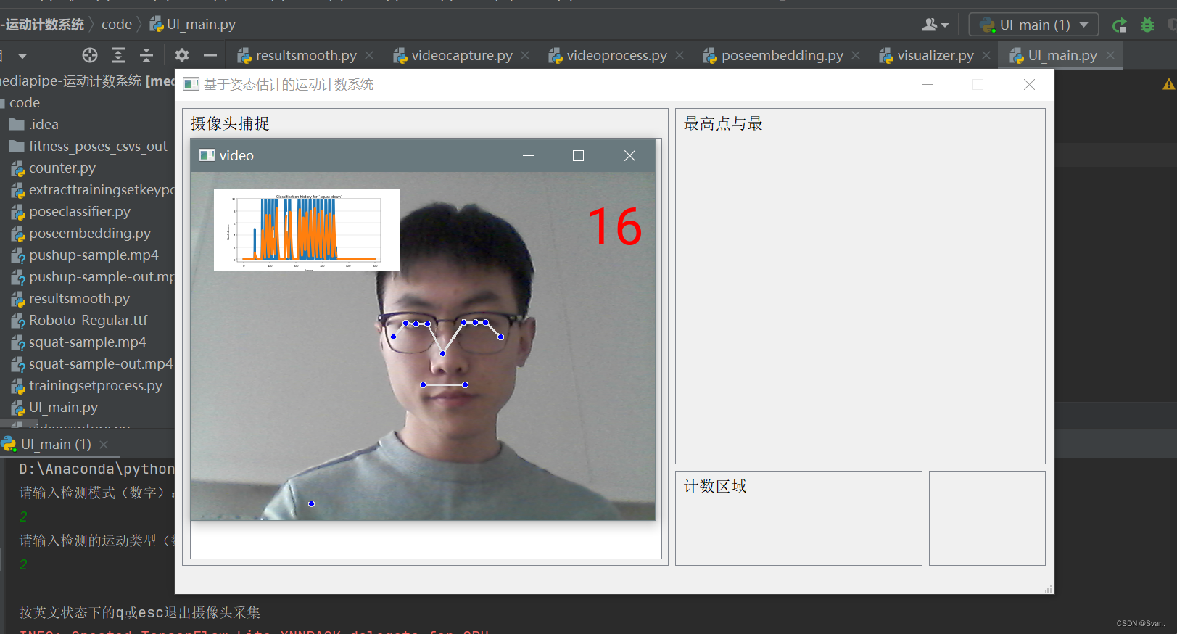Maximize the video window

coord(578,156)
